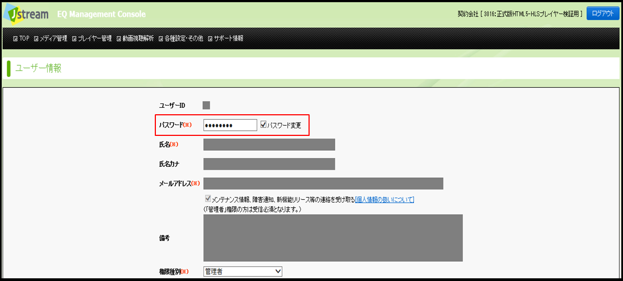Viewport: 623px width, 281px height.
Task: Toggle the メンテナンス情報 notification checkbox
Action: [208, 199]
